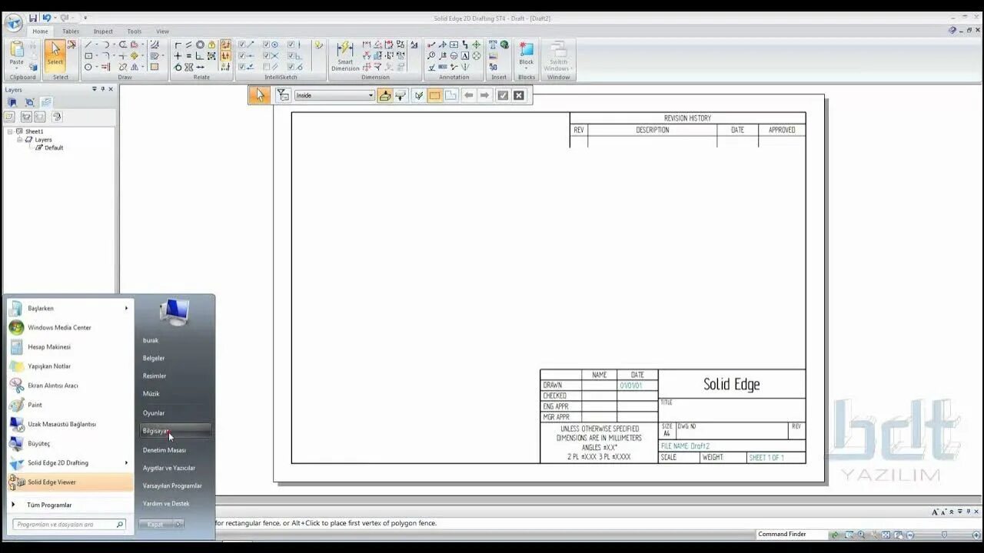Expand the Başlarken submenu arrow

click(x=126, y=308)
